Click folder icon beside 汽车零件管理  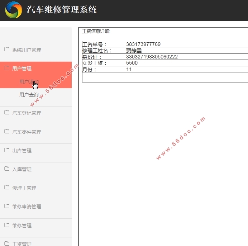(x=7, y=132)
